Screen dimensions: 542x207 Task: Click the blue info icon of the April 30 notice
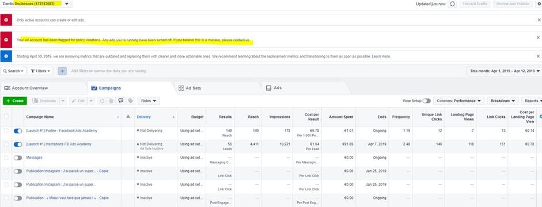click(x=6, y=56)
